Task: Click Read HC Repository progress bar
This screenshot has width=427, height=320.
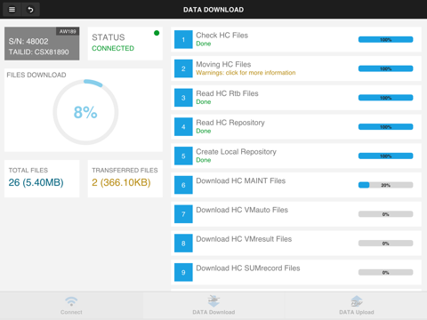Action: (385, 127)
